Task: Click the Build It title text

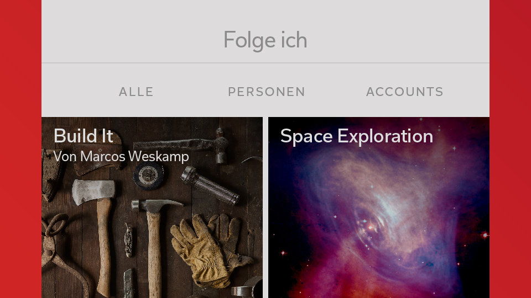Action: pos(84,136)
